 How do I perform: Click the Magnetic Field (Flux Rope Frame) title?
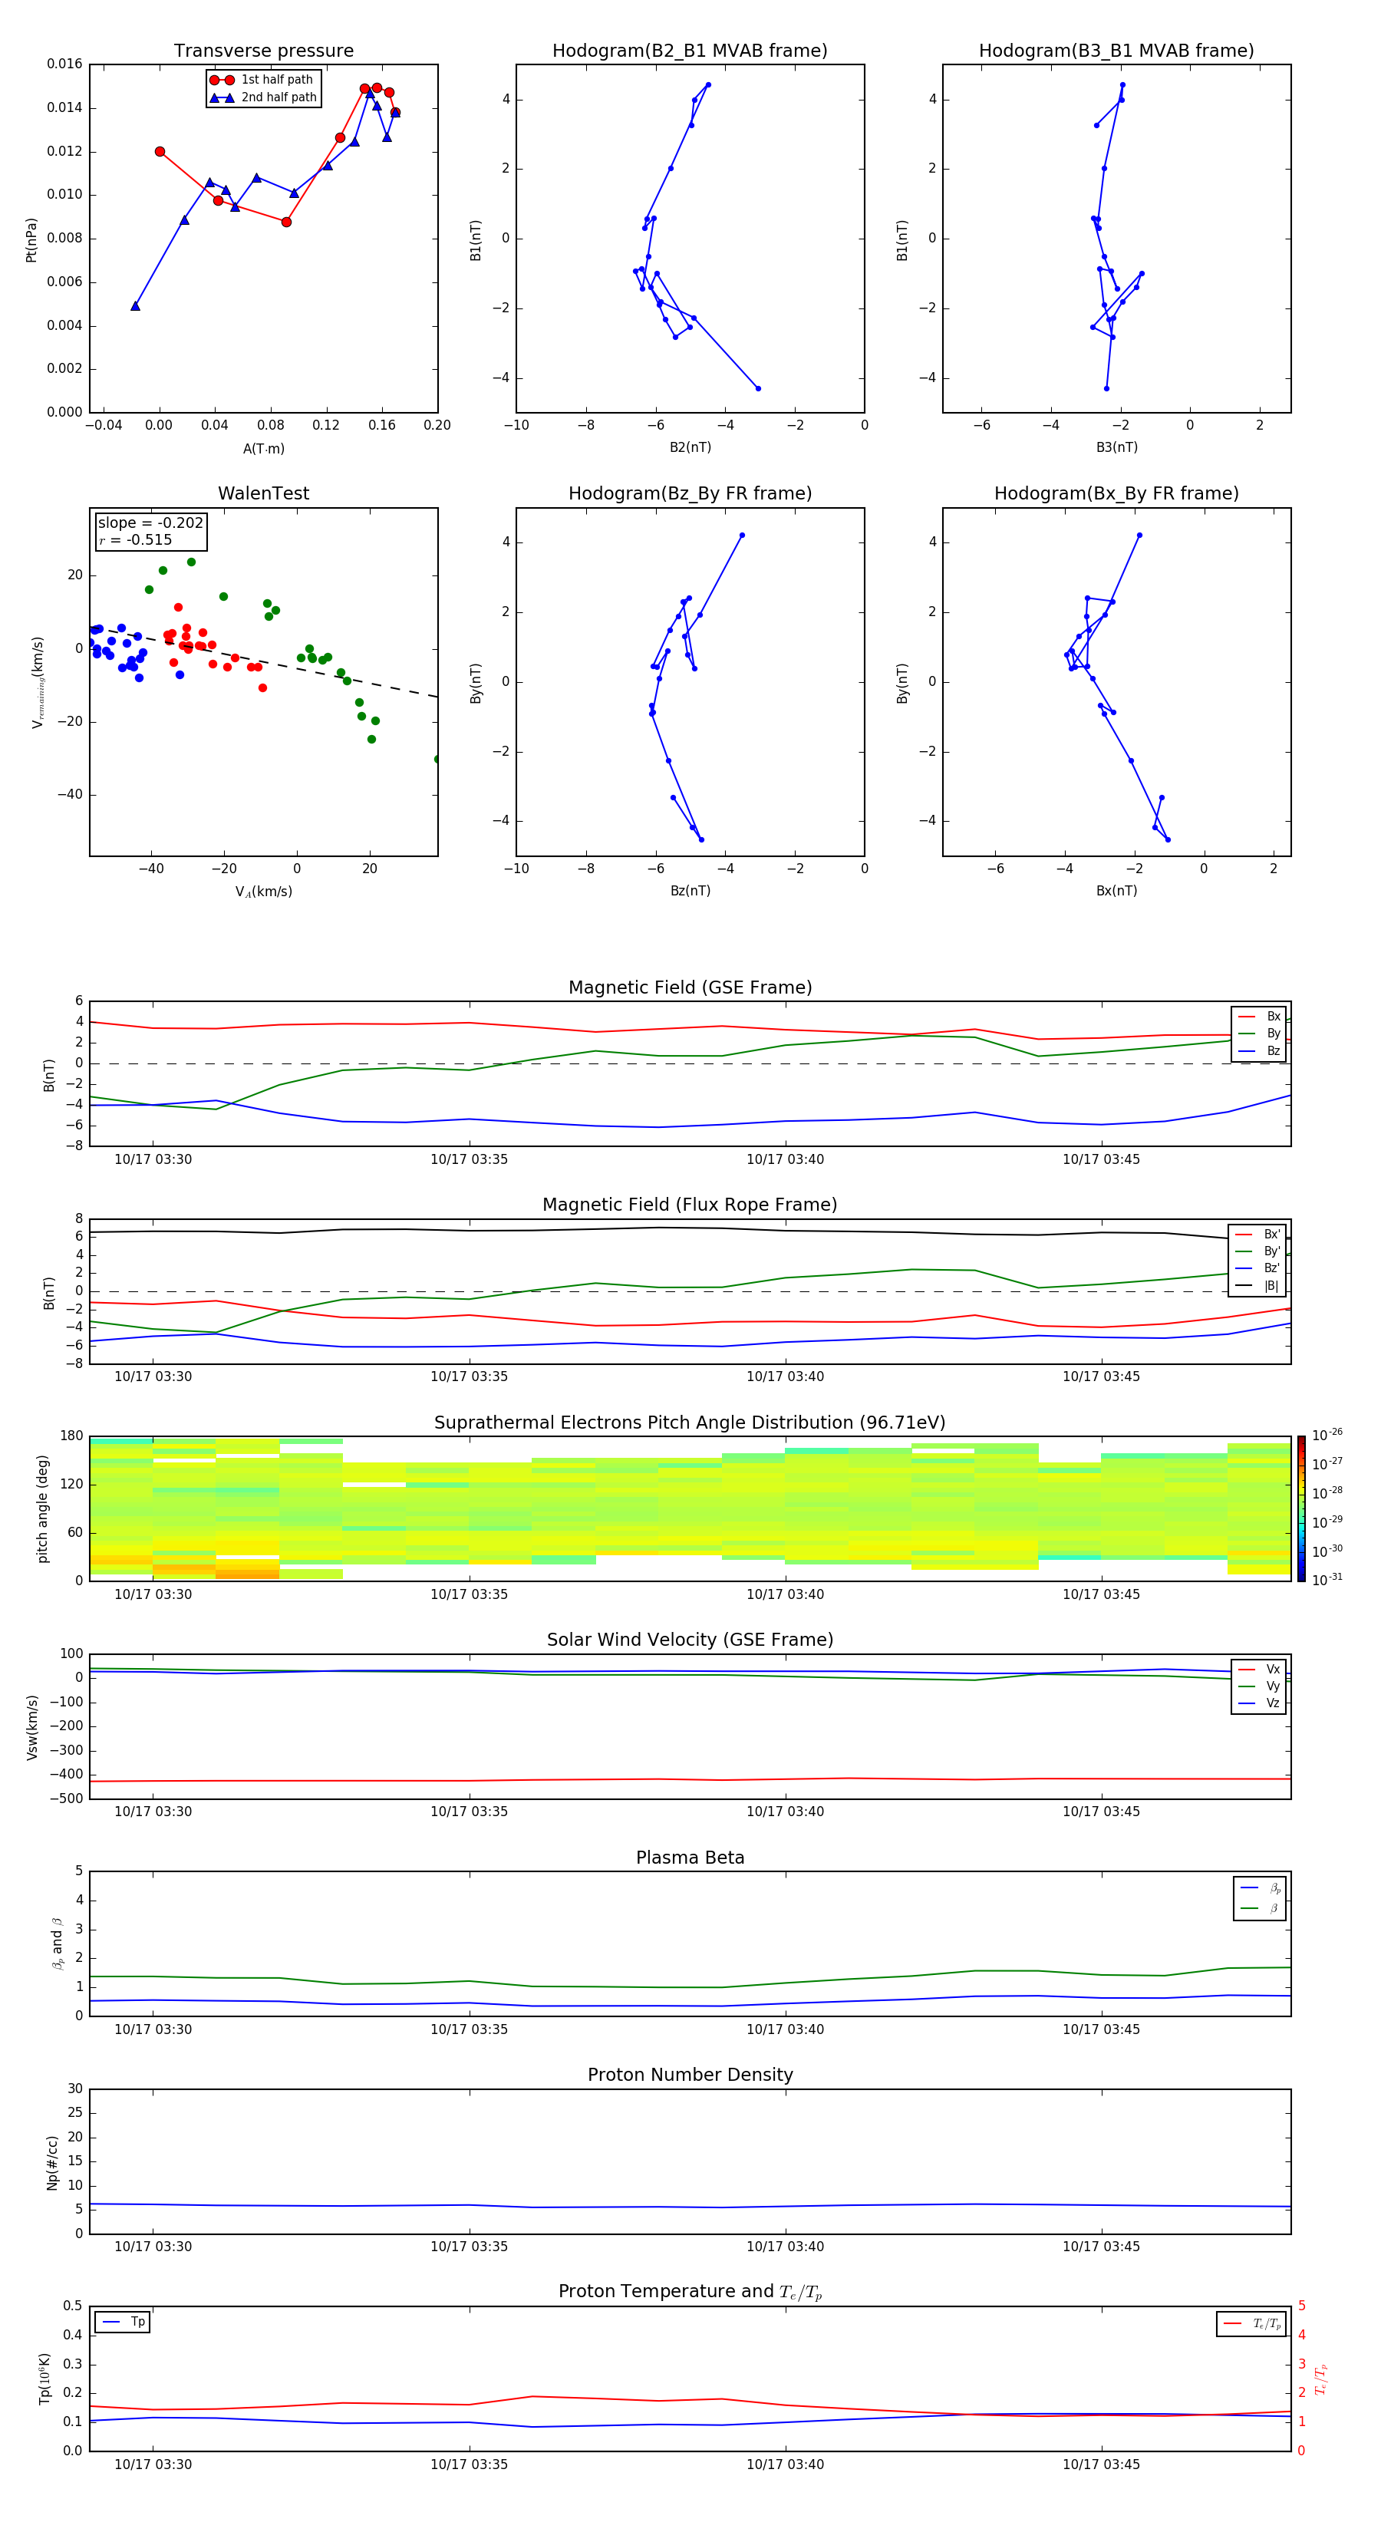(690, 1205)
